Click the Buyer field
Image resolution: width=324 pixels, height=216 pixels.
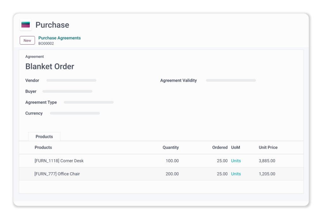point(67,91)
